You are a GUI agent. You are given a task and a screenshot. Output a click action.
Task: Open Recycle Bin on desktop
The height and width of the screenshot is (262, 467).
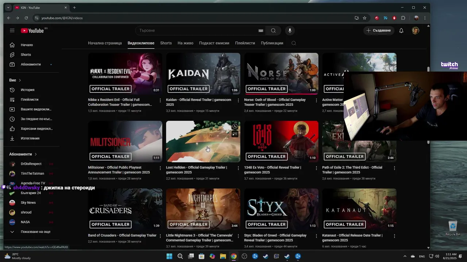coord(453,228)
